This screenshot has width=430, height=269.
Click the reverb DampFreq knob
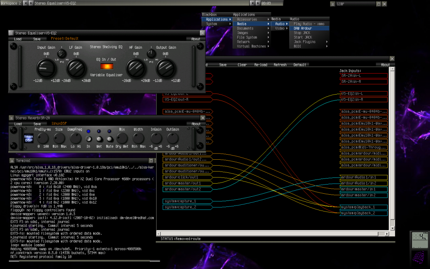tap(76, 138)
